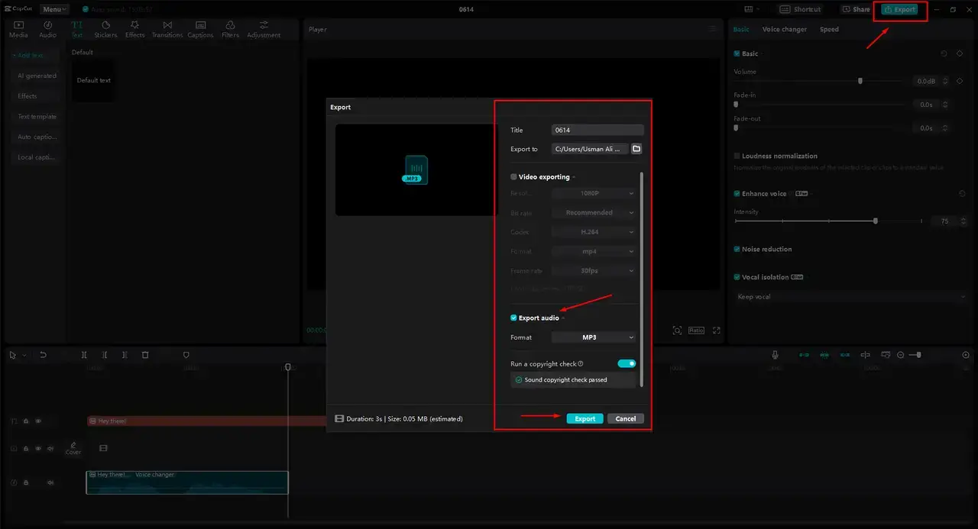Viewport: 978px width, 529px height.
Task: Click the Export button in the dialog
Action: pyautogui.click(x=585, y=418)
